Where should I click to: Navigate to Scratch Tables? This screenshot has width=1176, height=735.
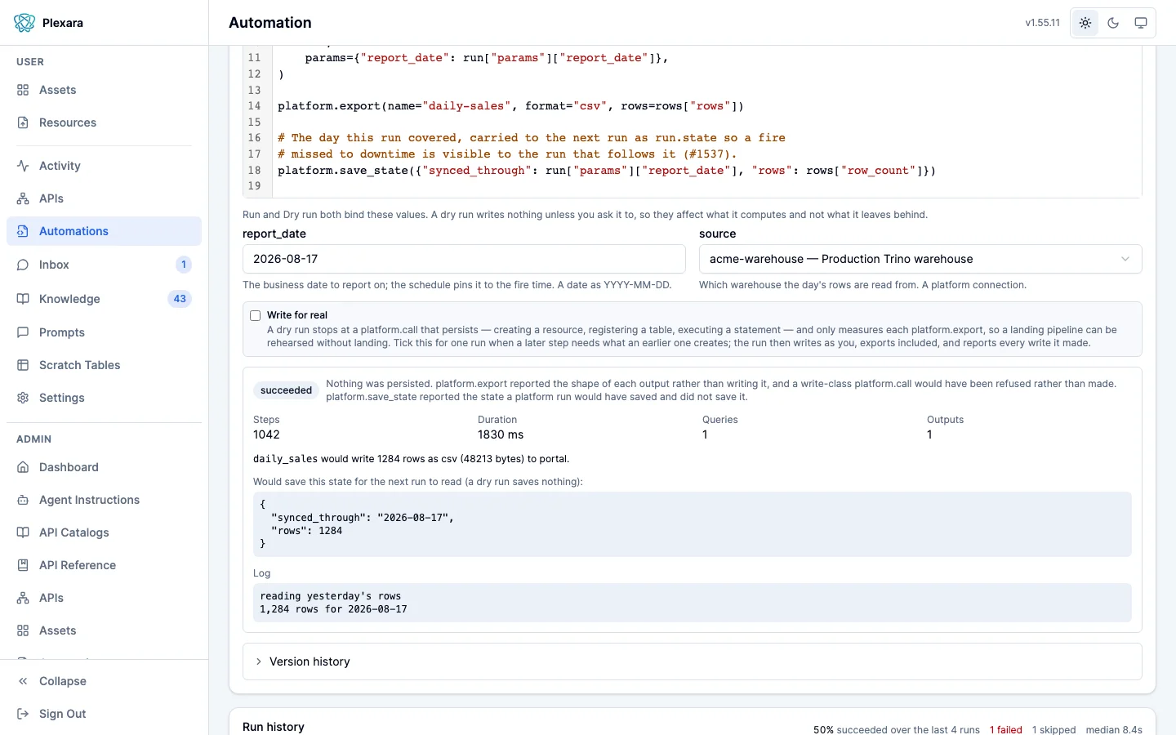point(104,365)
